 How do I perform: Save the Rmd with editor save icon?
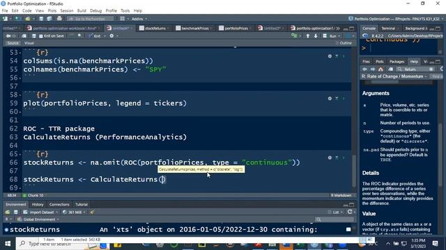[x=34, y=36]
